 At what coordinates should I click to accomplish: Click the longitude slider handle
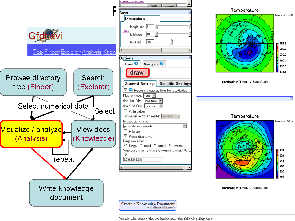[156, 27]
